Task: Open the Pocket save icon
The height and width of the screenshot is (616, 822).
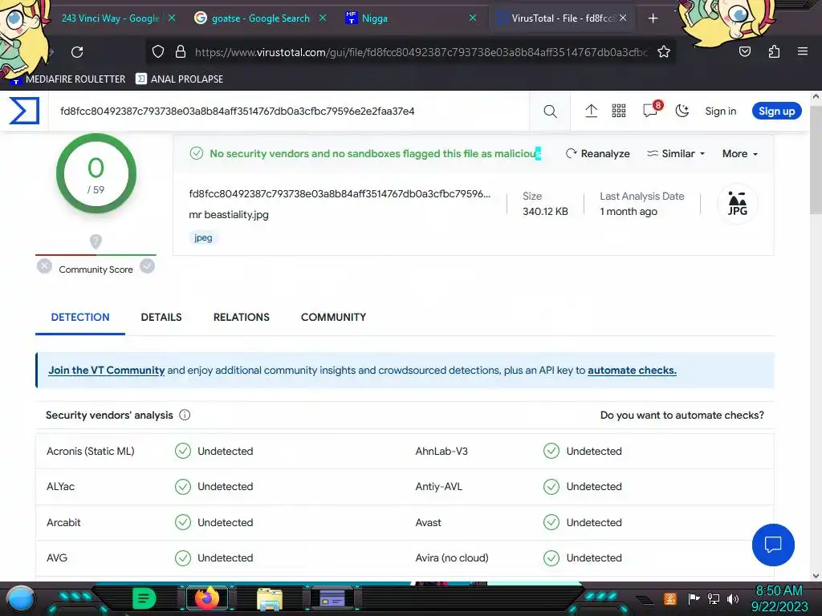Action: click(x=744, y=52)
